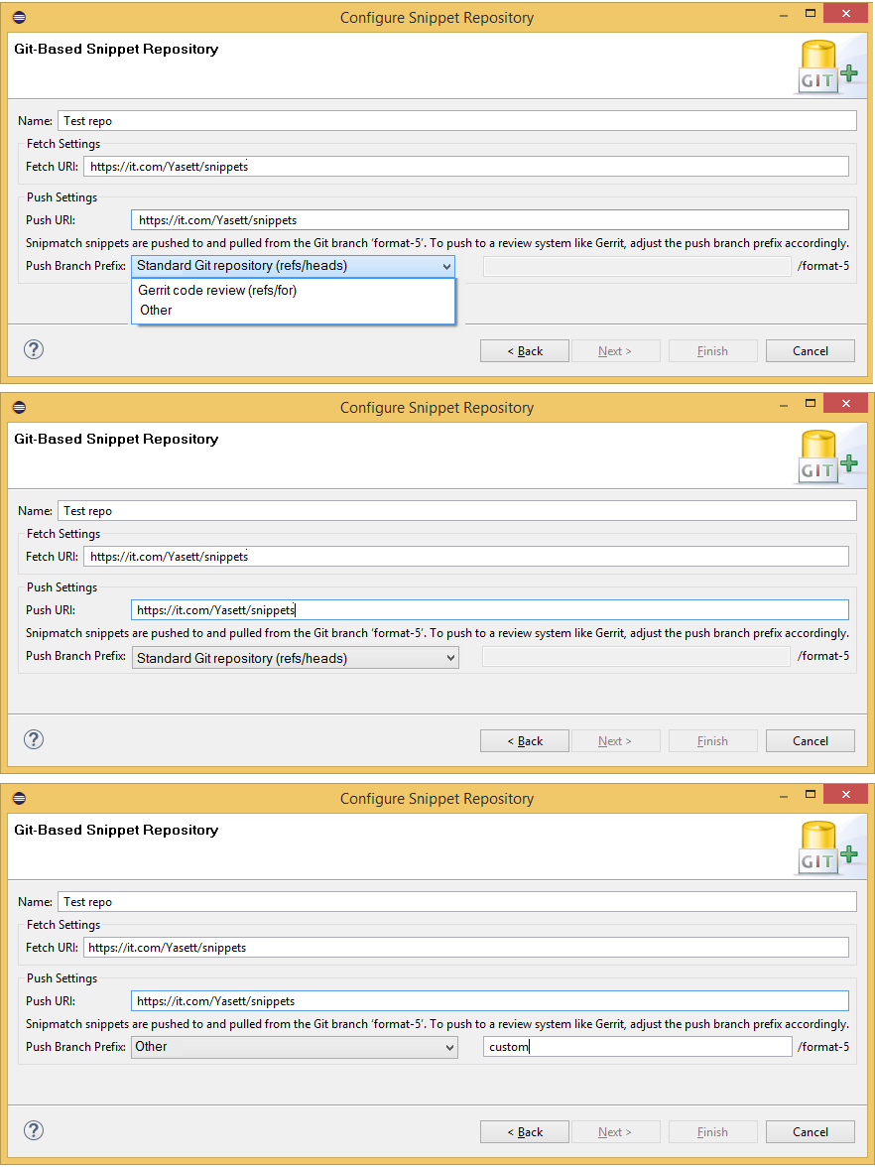The image size is (875, 1168).
Task: Focus the Name field in middle dialog
Action: tap(456, 511)
